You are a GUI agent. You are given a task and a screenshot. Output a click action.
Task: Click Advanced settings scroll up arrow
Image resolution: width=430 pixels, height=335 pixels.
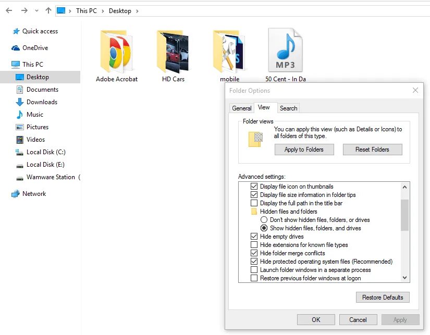(405, 187)
